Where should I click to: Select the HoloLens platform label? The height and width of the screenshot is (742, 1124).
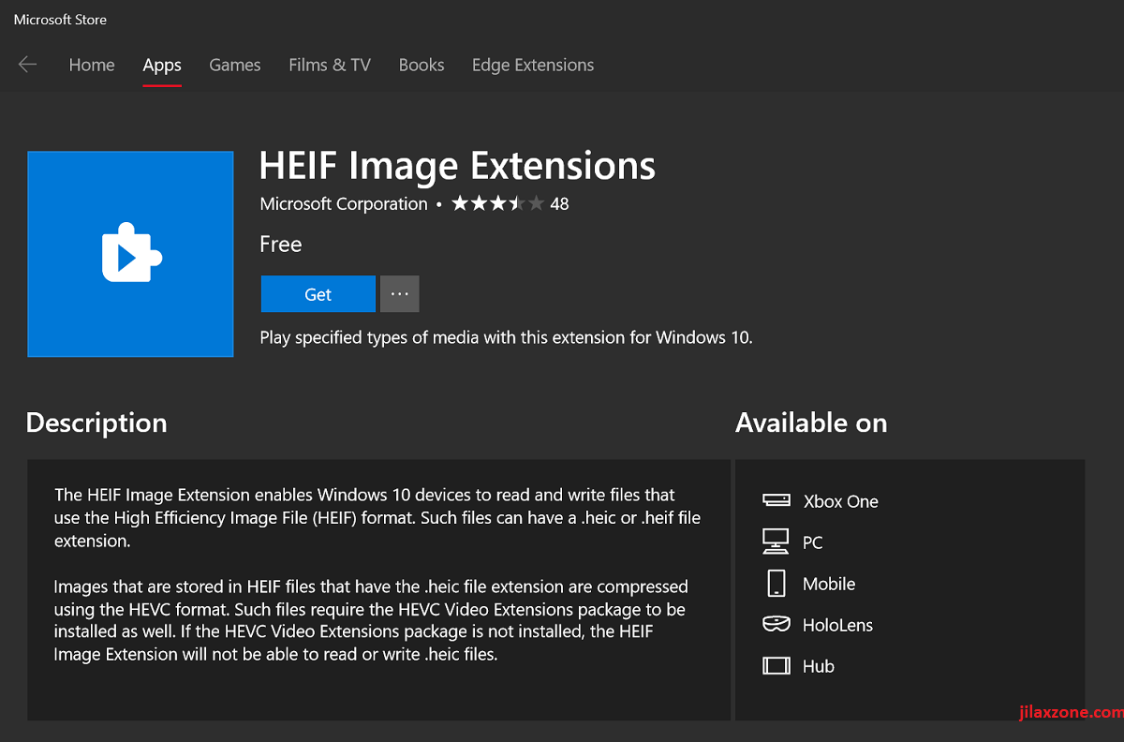pos(837,625)
